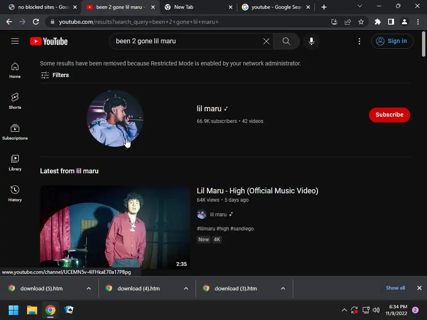Close the New Tab tab
Viewport: 427px width, 320px height.
(x=231, y=7)
